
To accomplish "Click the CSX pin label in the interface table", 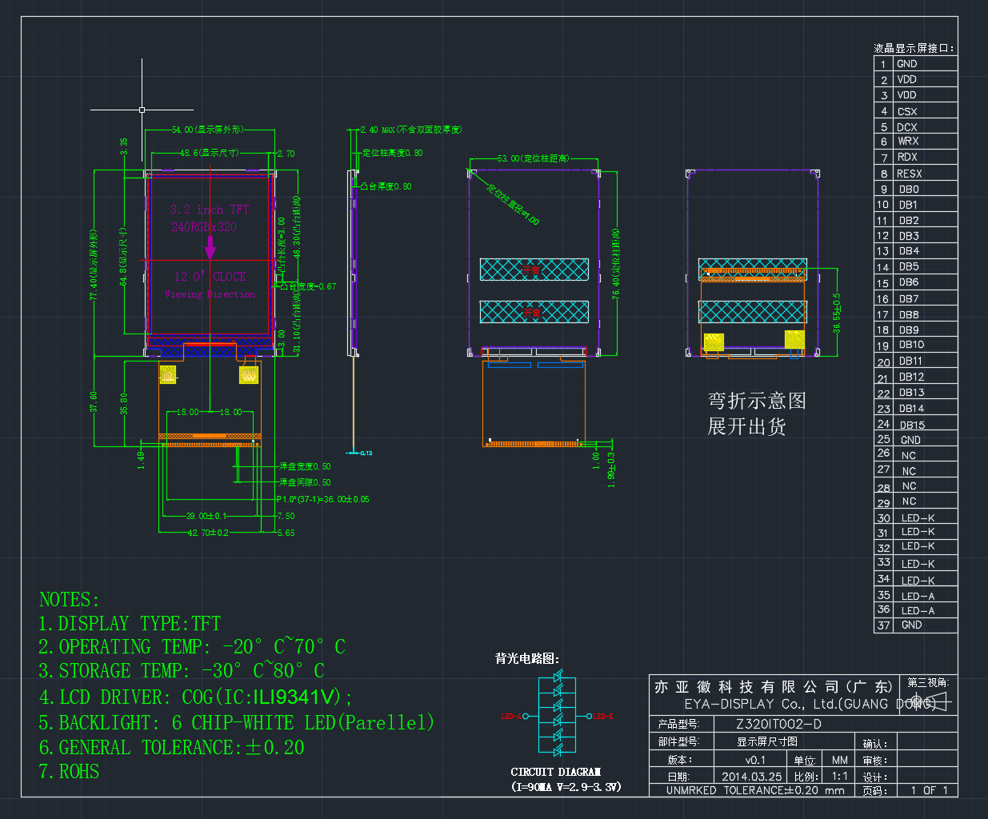I will tap(907, 111).
